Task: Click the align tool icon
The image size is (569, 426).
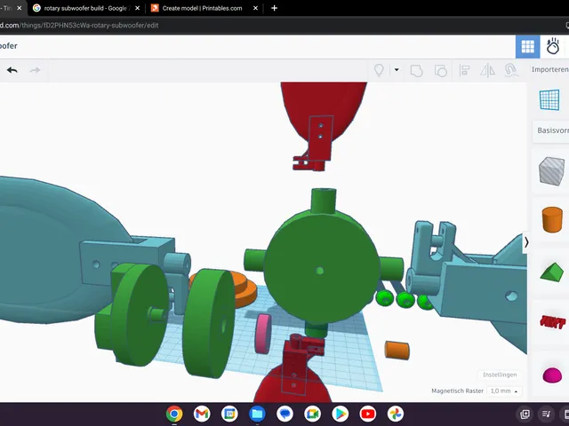Action: coord(464,70)
